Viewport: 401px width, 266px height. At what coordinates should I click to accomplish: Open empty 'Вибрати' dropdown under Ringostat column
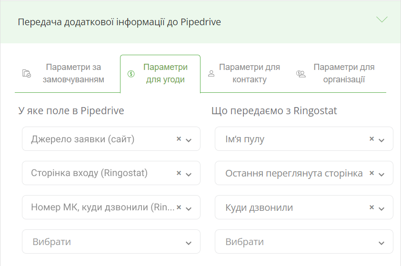coord(304,241)
